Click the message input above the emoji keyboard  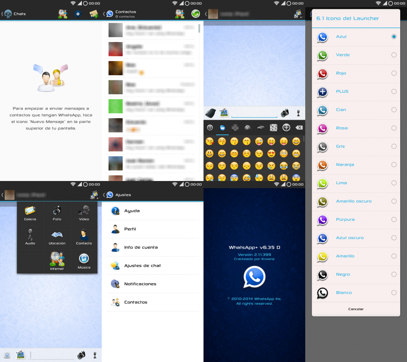[254, 113]
